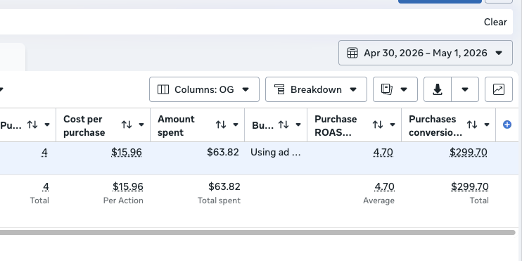Clear the search filter
Screen dimensions: 522x261
[x=495, y=22]
